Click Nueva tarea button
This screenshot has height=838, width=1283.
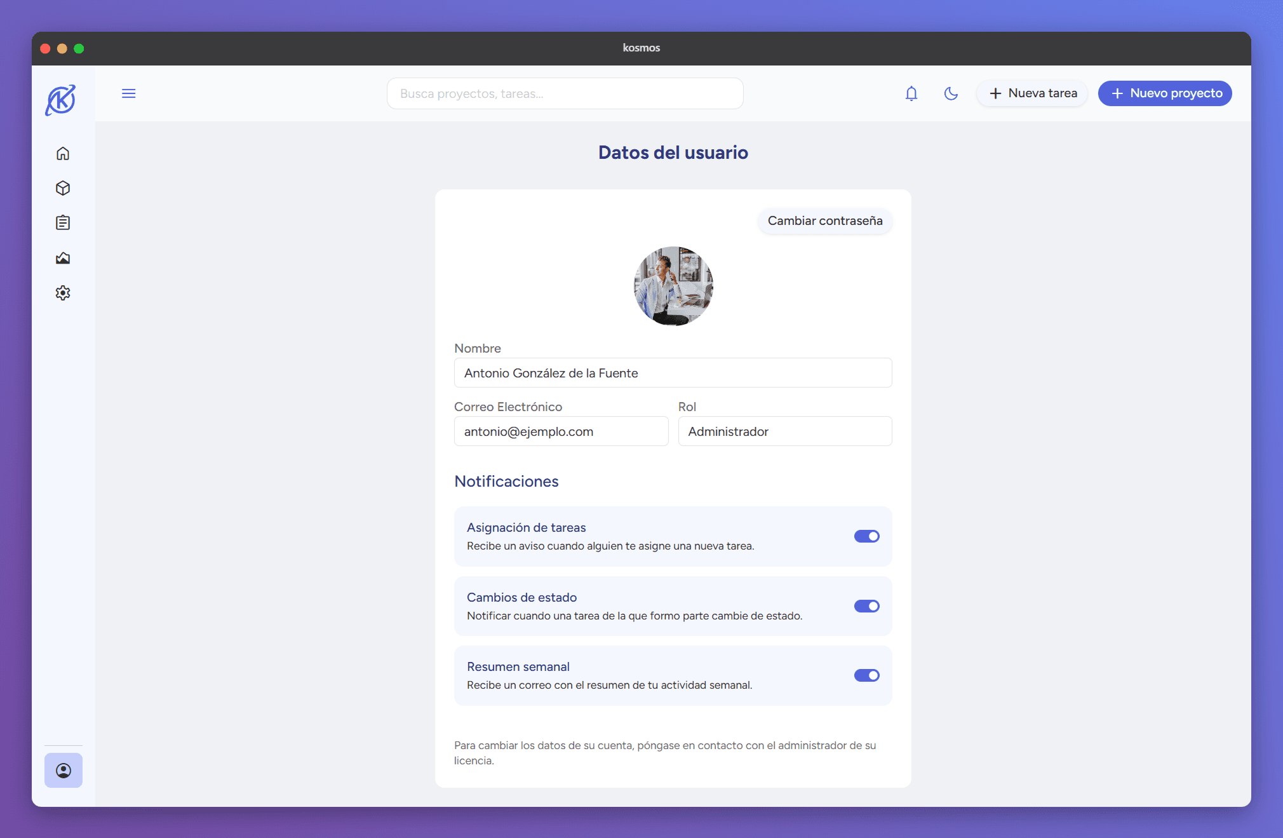(1033, 93)
